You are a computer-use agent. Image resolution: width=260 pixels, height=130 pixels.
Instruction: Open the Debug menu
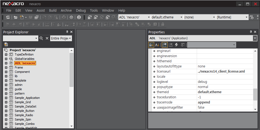pos(81,10)
